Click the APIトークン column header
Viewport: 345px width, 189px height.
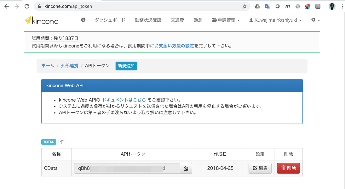pos(133,154)
